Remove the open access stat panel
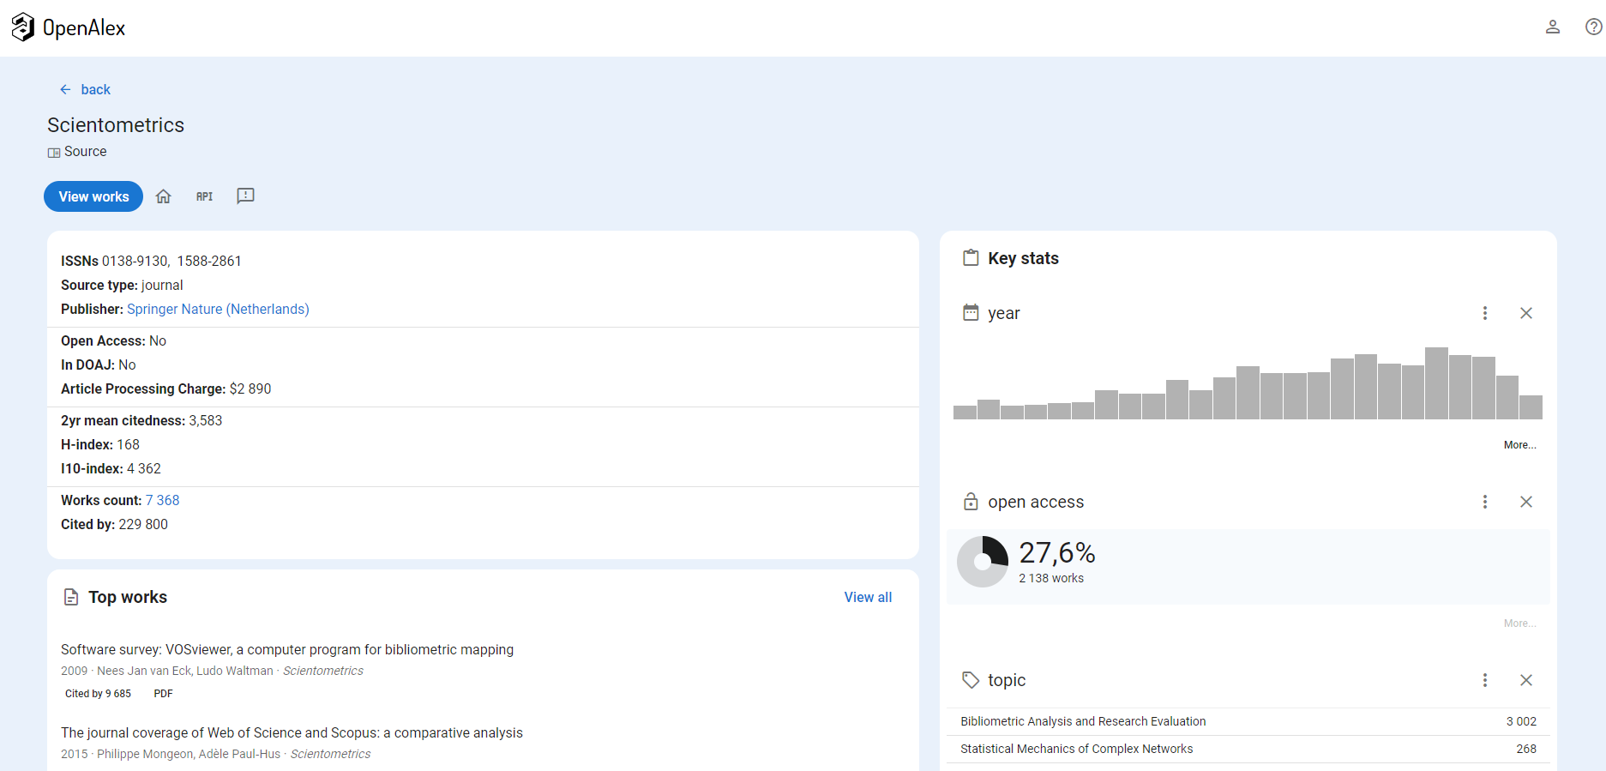The image size is (1606, 771). [x=1526, y=502]
